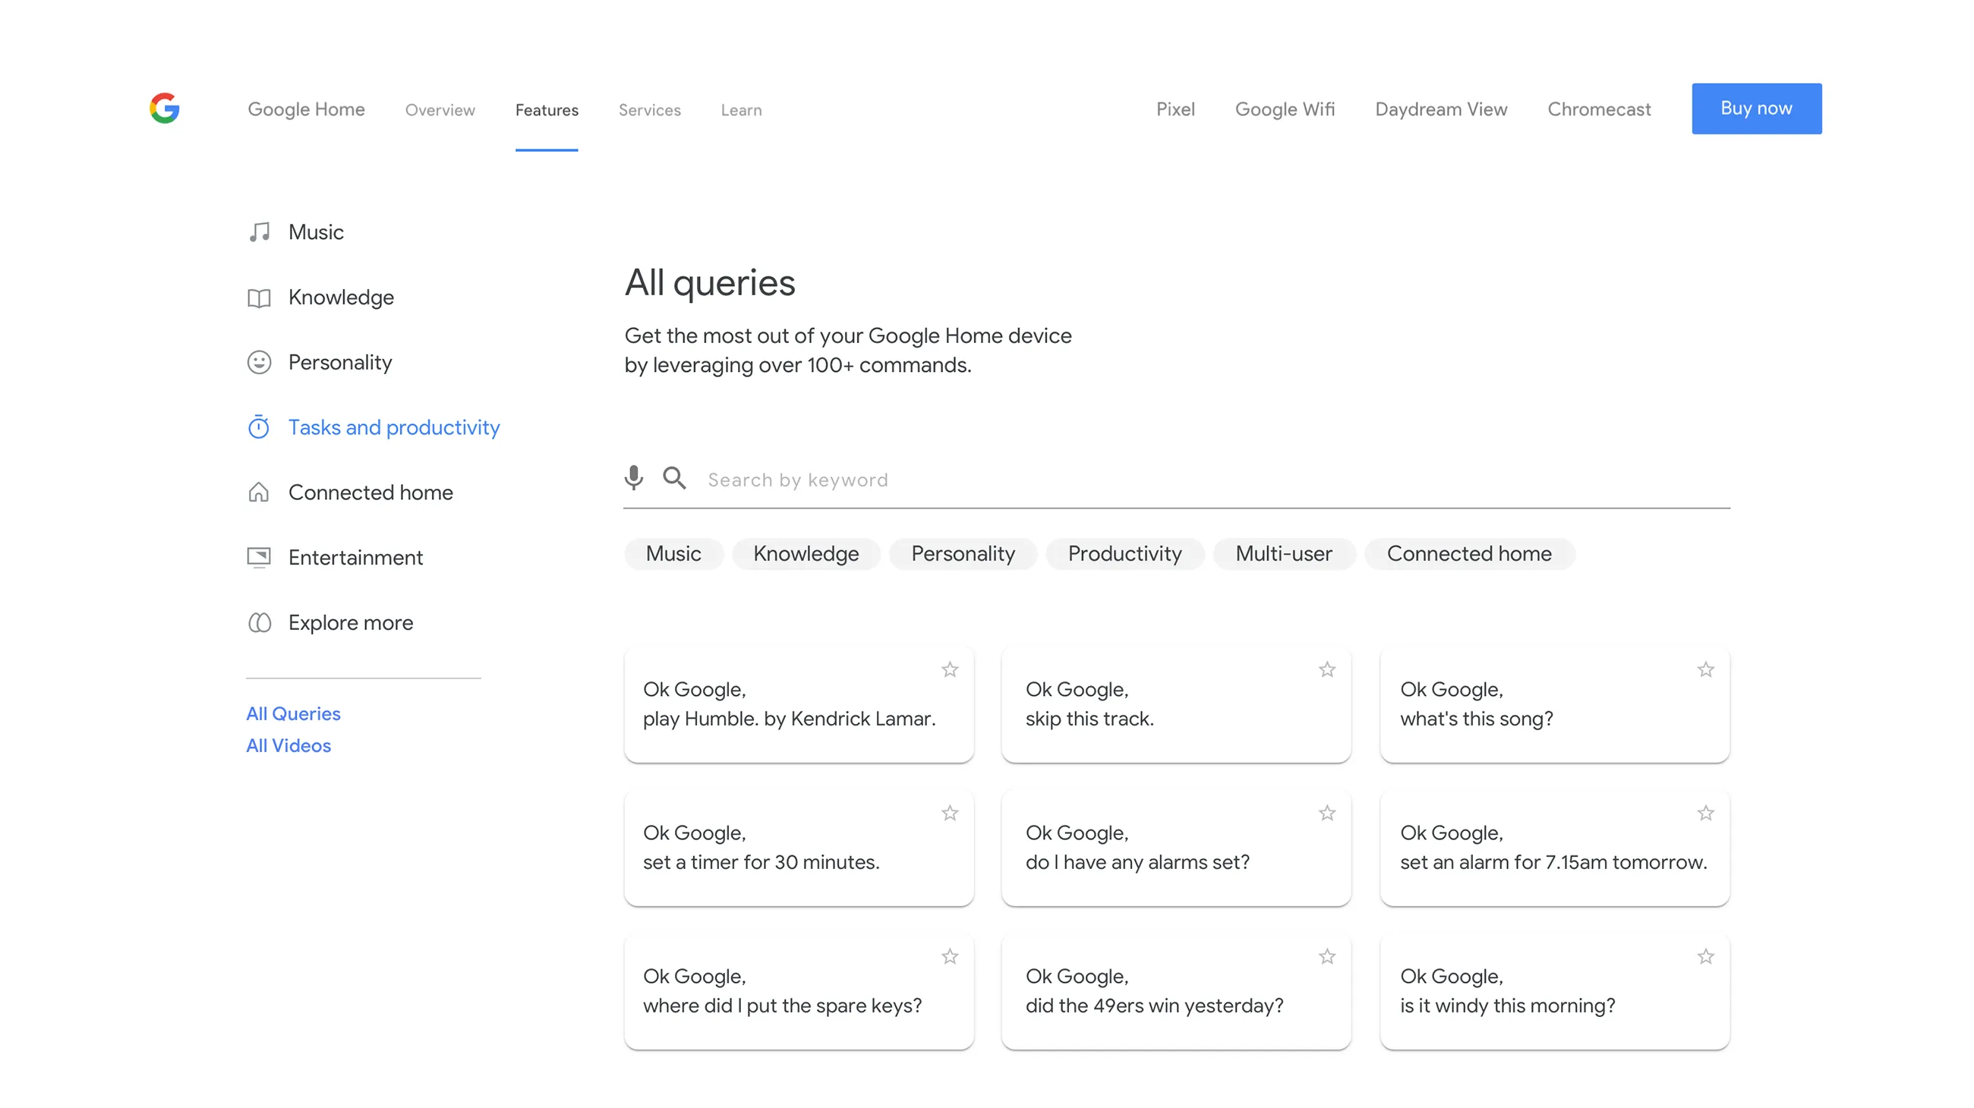1974x1108 pixels.
Task: Click the stopwatch Tasks and productivity icon
Action: click(259, 427)
